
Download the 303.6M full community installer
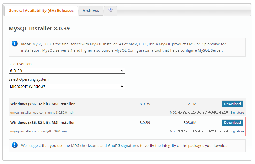click(x=233, y=123)
